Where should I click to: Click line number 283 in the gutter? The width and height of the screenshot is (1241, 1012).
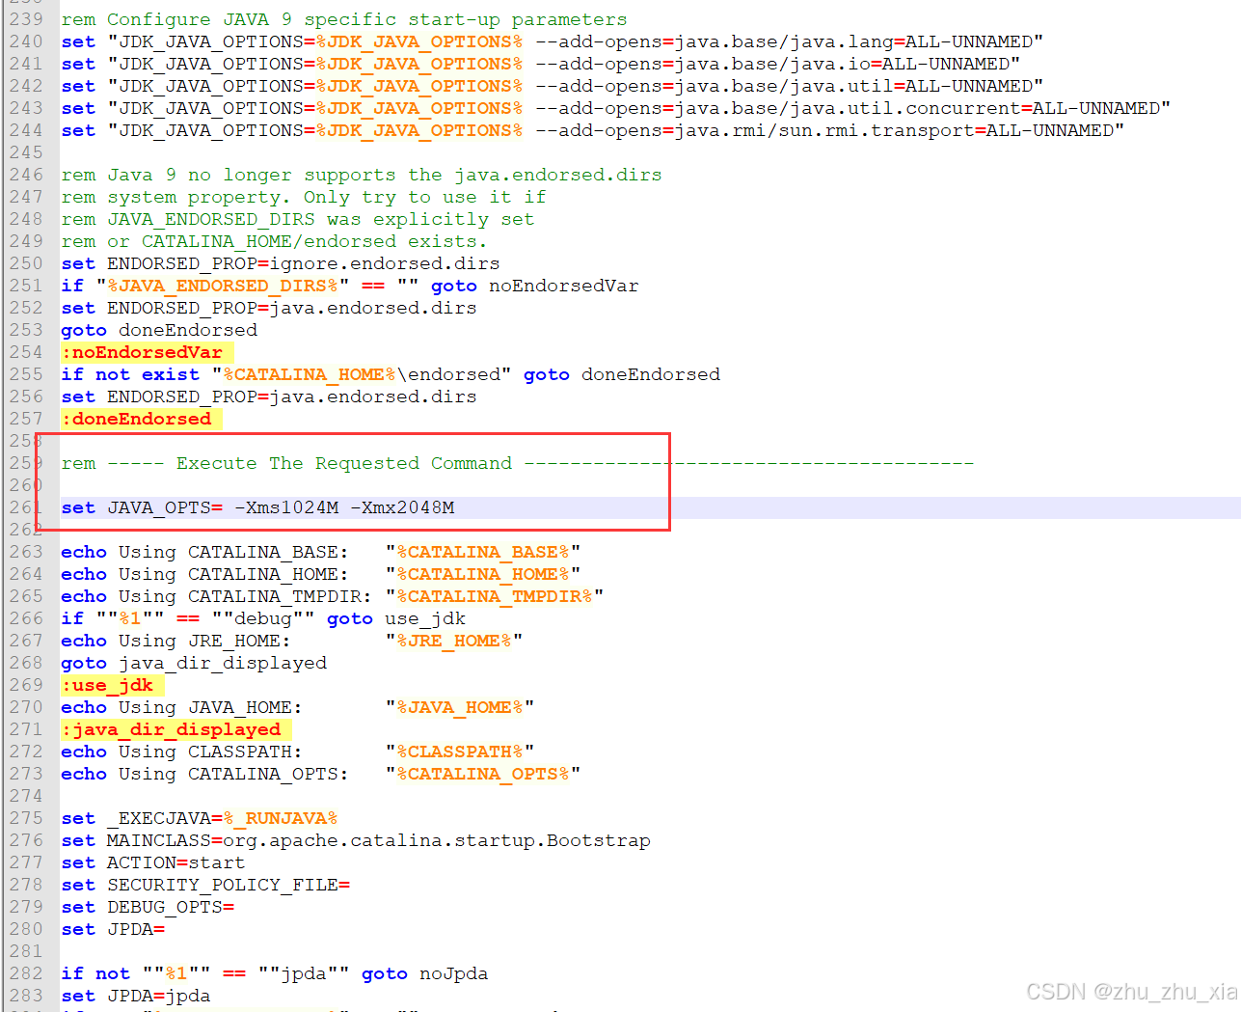click(x=25, y=996)
